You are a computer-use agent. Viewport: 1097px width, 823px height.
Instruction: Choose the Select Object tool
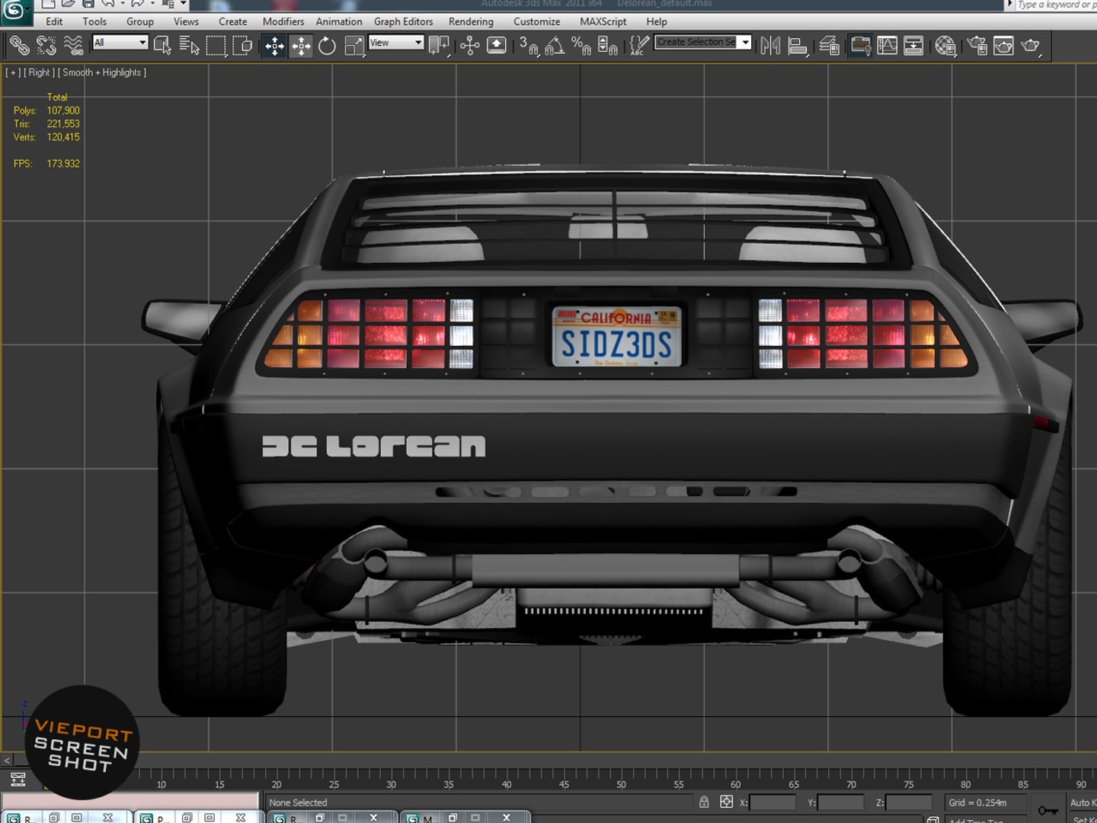pos(162,46)
